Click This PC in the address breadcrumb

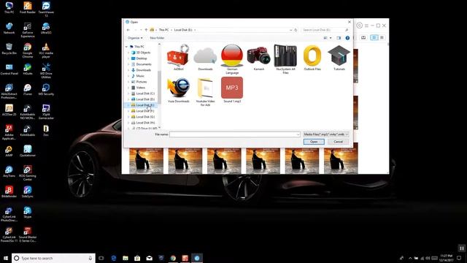163,30
